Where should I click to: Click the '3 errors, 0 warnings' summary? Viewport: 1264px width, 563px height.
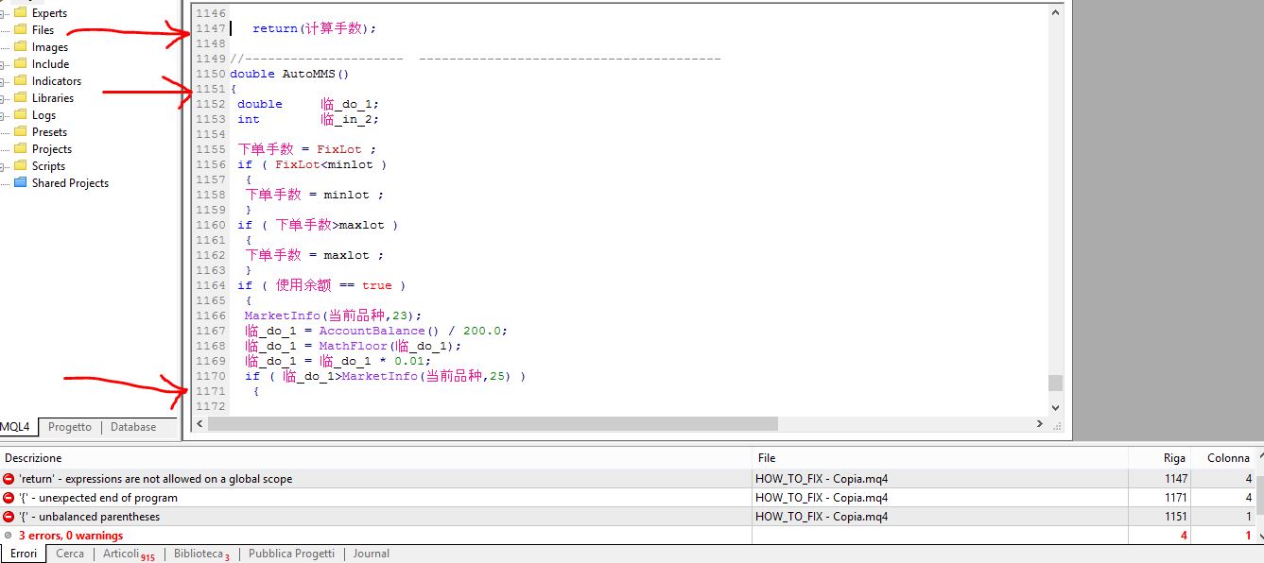[71, 536]
